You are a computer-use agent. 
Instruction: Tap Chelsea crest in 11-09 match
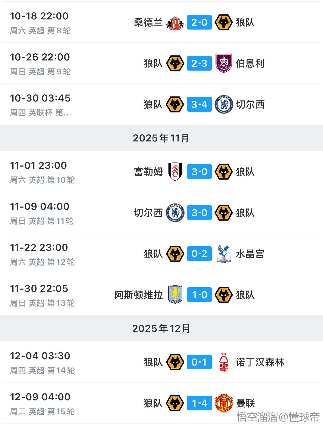175,213
